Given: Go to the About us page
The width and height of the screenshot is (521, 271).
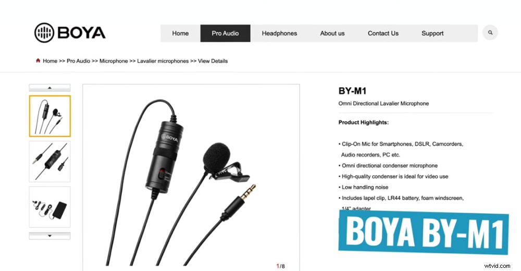Looking at the screenshot, I should point(332,33).
